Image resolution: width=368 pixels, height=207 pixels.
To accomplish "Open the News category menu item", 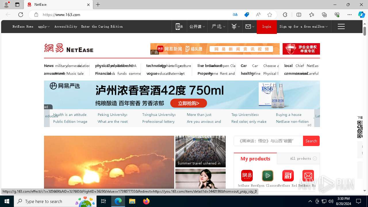I will (x=49, y=66).
